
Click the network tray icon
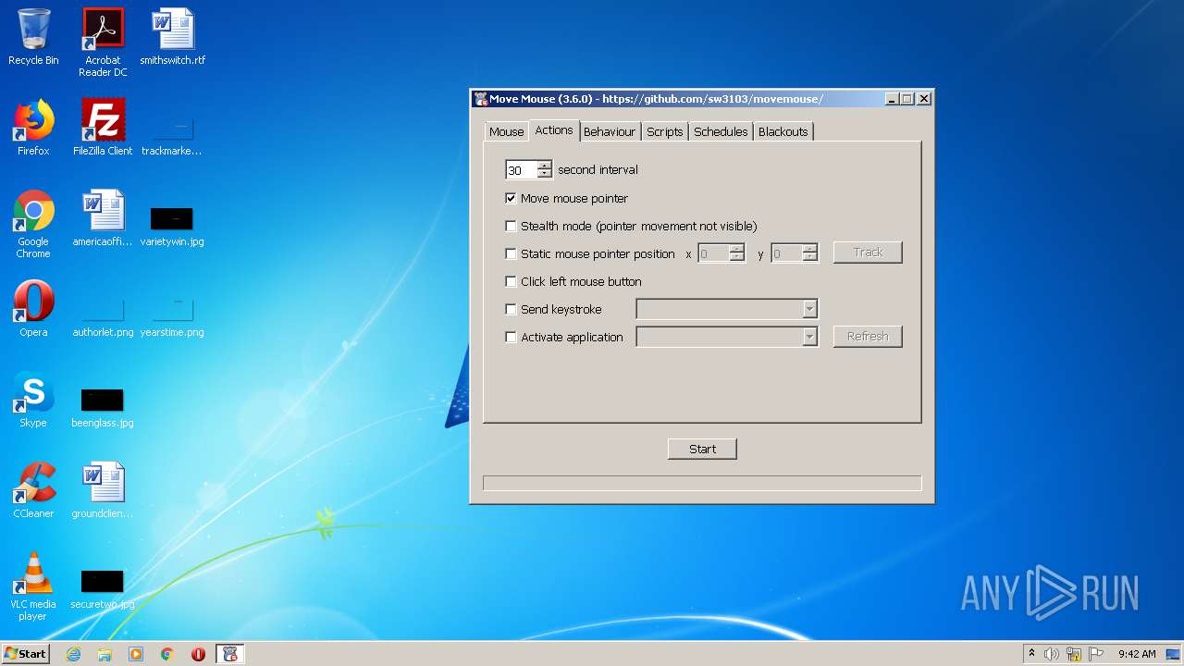[1074, 654]
